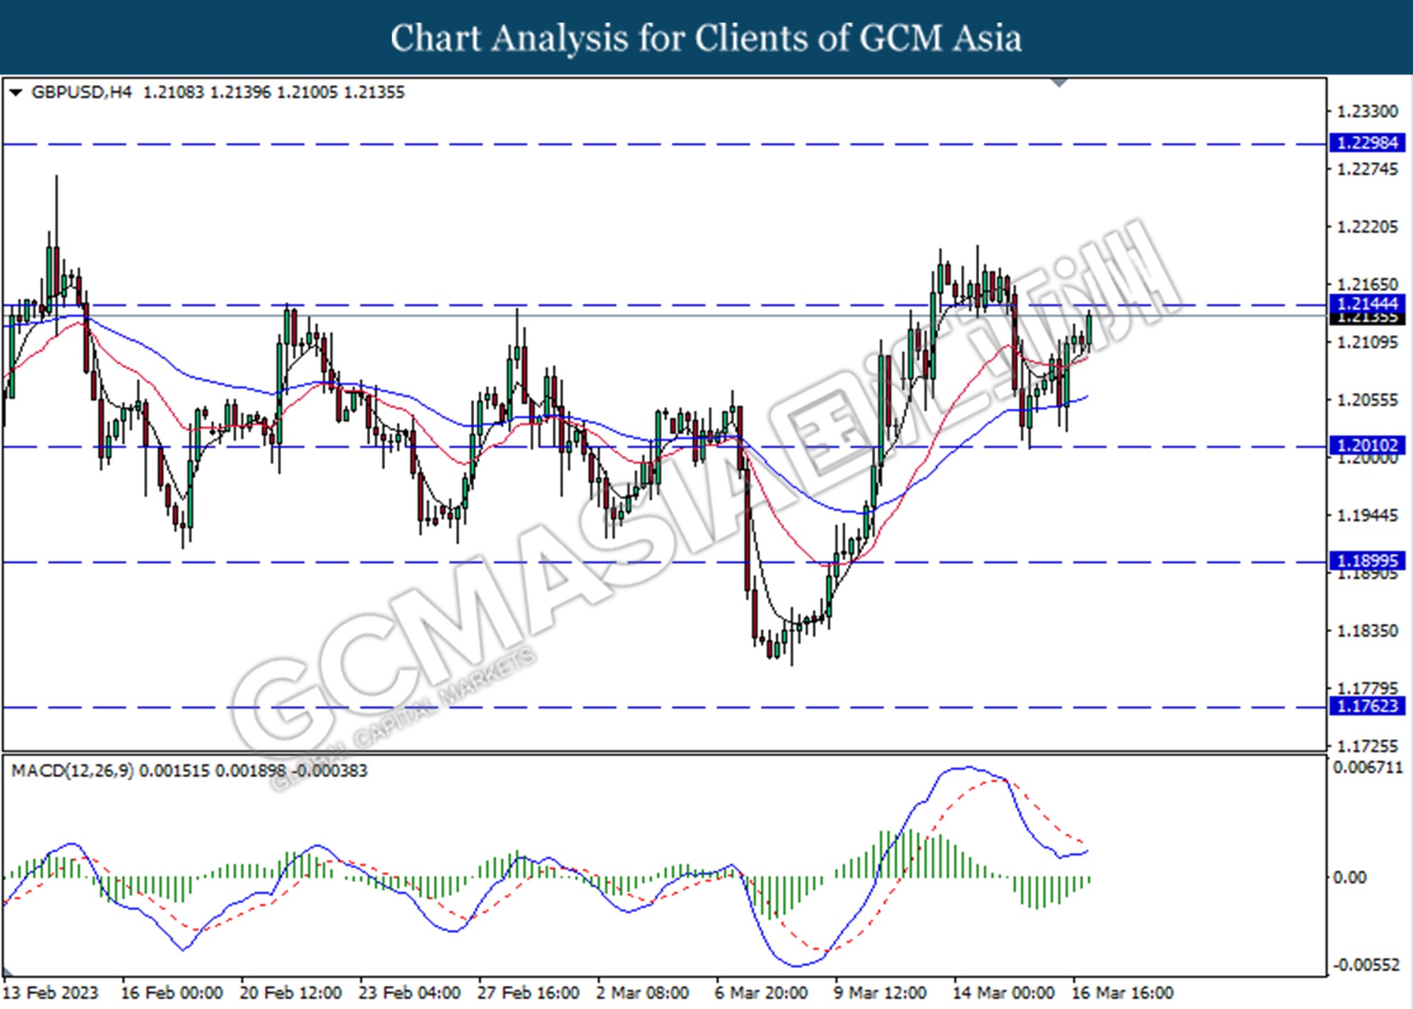This screenshot has width=1413, height=1009.
Task: Click the 1.22205 price axis value
Action: [x=1367, y=227]
